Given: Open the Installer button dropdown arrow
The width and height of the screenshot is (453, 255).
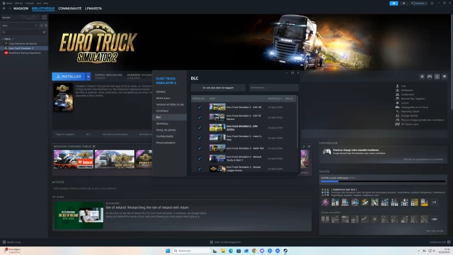Looking at the screenshot, I should click(88, 77).
